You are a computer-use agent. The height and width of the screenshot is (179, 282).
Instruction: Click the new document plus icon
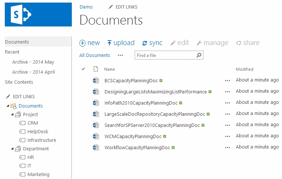click(82, 43)
